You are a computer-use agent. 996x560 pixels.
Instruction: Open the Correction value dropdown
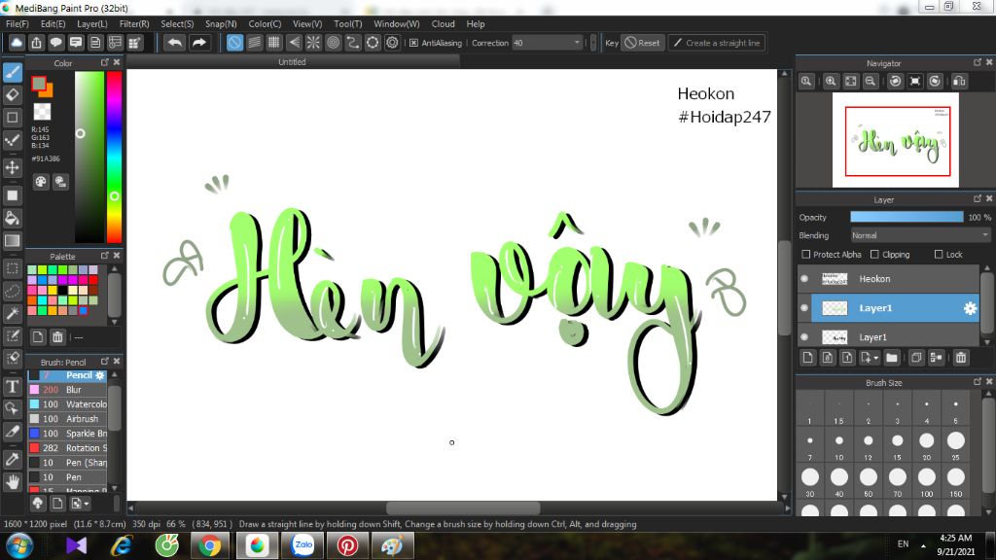[577, 43]
